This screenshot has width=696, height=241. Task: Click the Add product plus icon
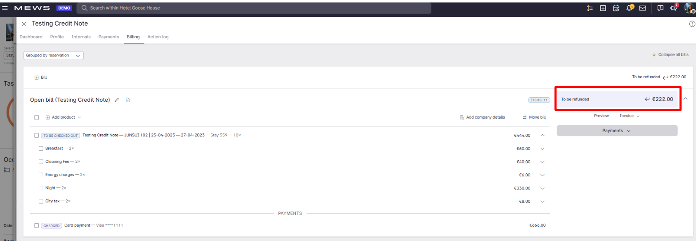(47, 117)
